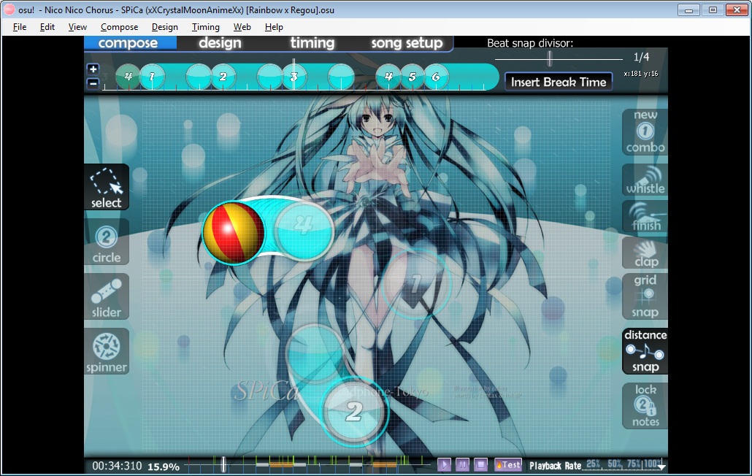Select hit object 2 in the top timeline
The image size is (752, 476).
[x=223, y=77]
